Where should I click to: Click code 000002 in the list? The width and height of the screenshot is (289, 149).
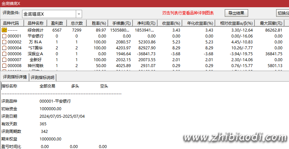coord(14,42)
